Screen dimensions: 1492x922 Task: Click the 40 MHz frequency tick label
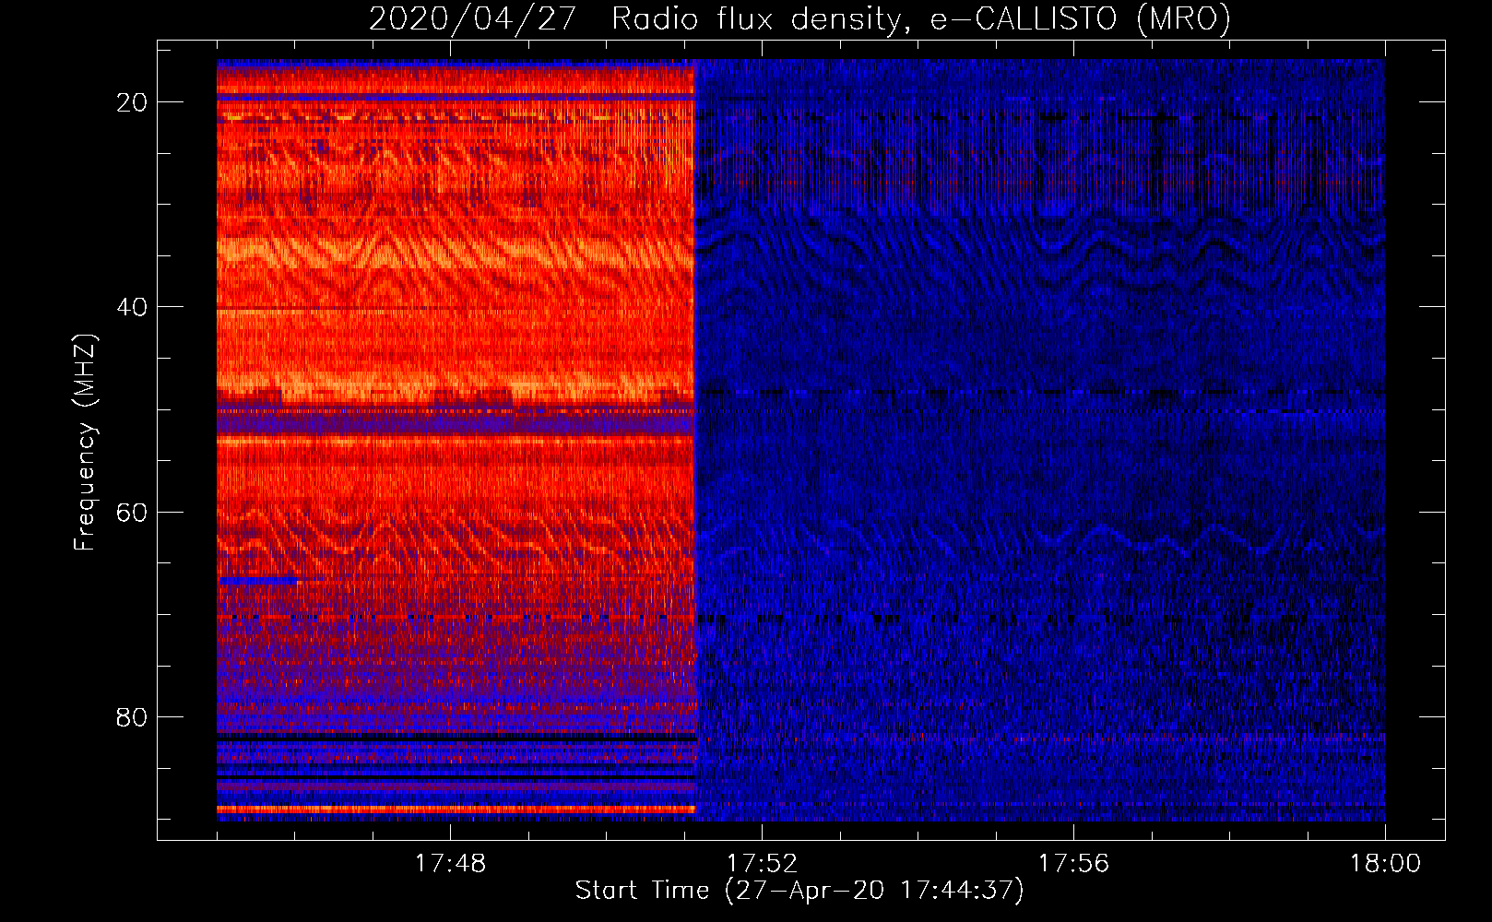pos(132,307)
